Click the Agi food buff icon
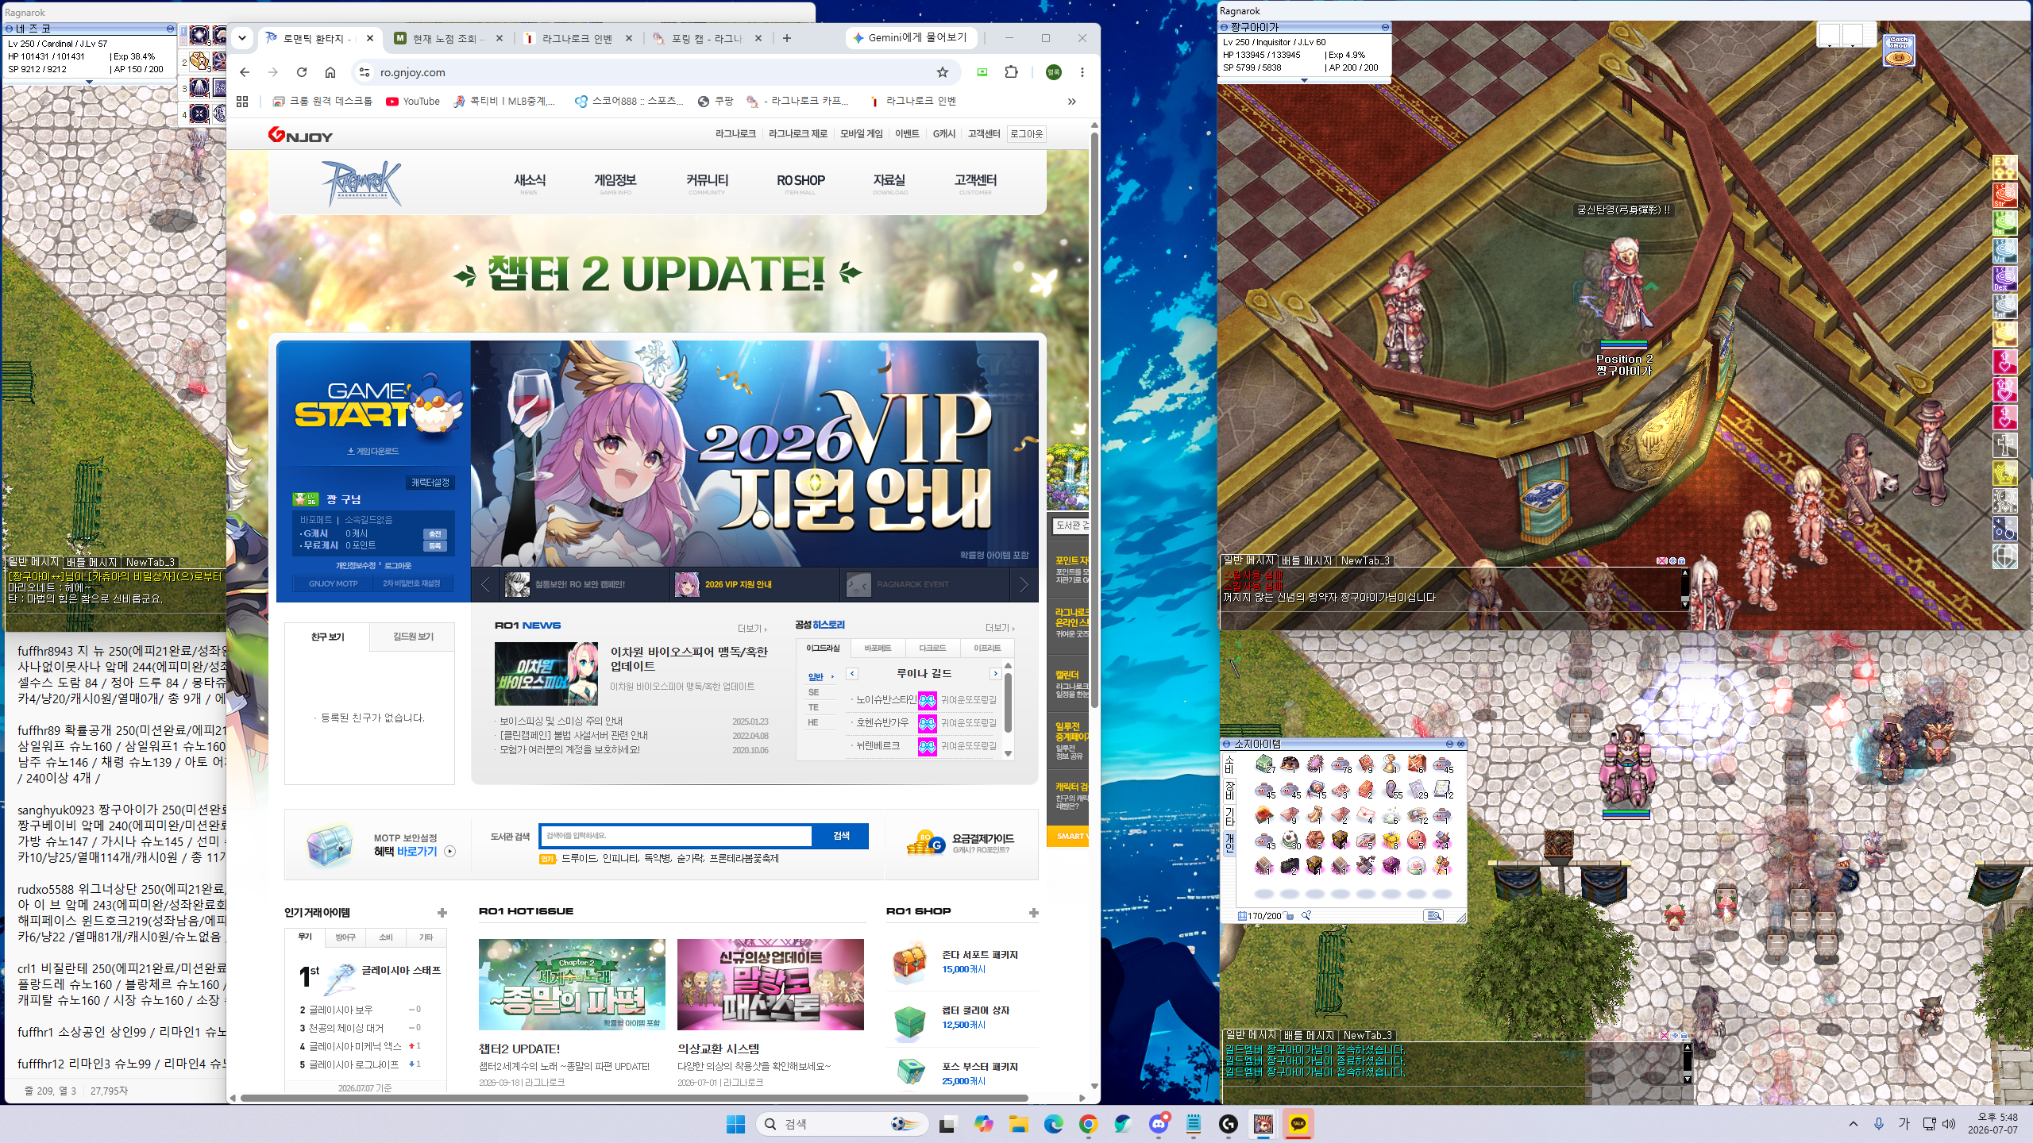Viewport: 2033px width, 1143px height. coord(2005,223)
